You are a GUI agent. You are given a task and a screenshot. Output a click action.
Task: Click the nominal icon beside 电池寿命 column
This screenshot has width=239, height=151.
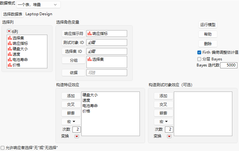point(10,59)
